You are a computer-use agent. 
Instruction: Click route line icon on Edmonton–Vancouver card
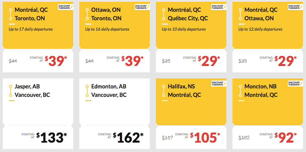(x=87, y=91)
